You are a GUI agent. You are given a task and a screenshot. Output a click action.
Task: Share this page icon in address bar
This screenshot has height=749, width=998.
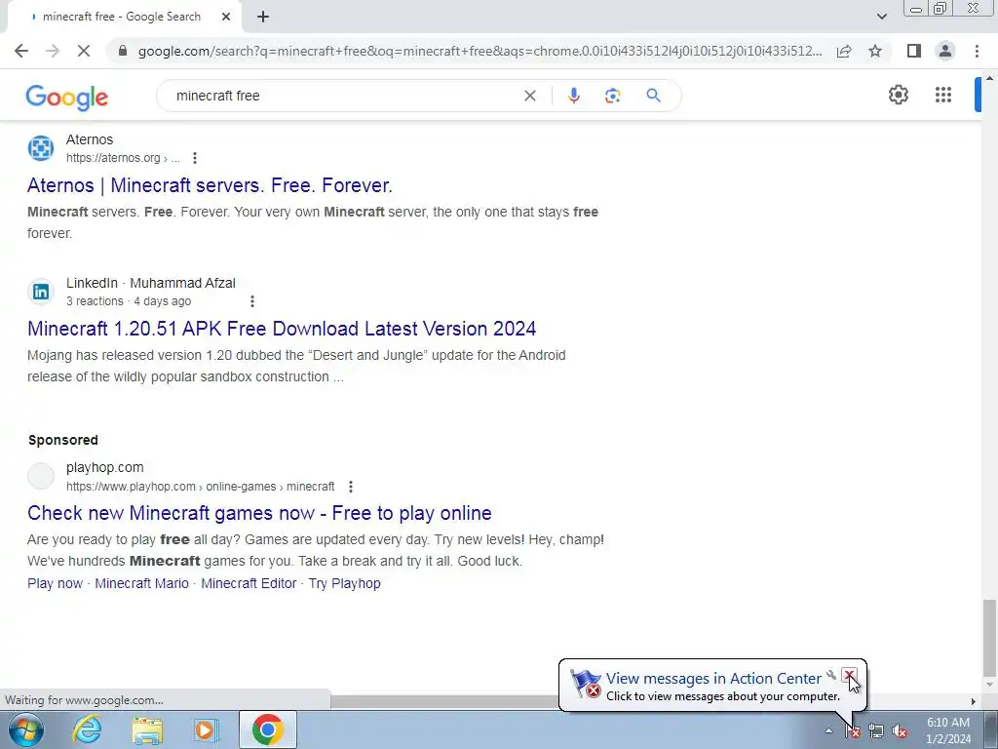click(x=844, y=51)
